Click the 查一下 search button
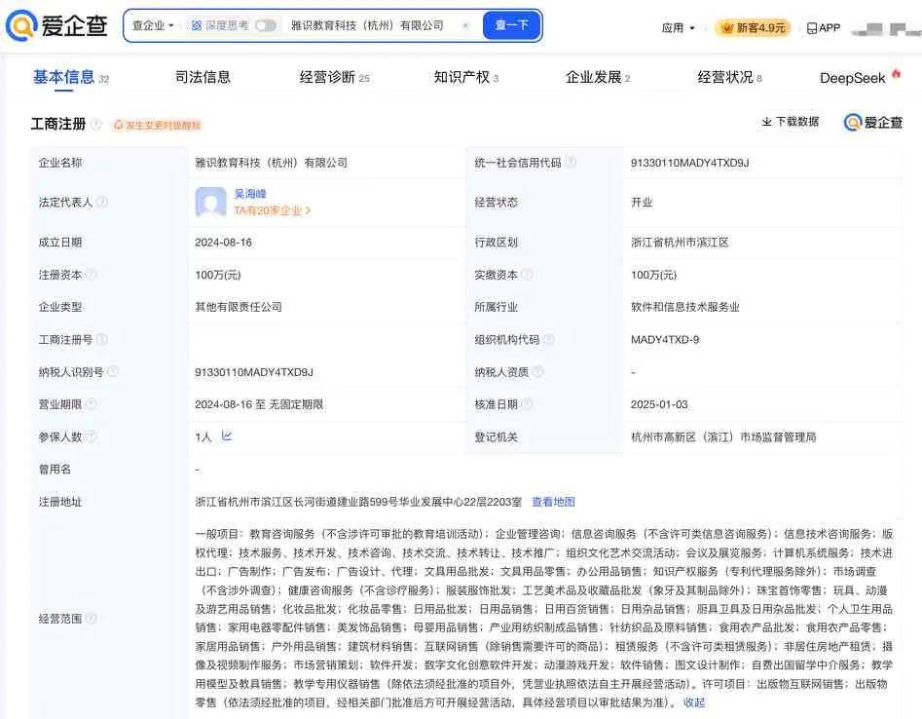 pyautogui.click(x=511, y=25)
